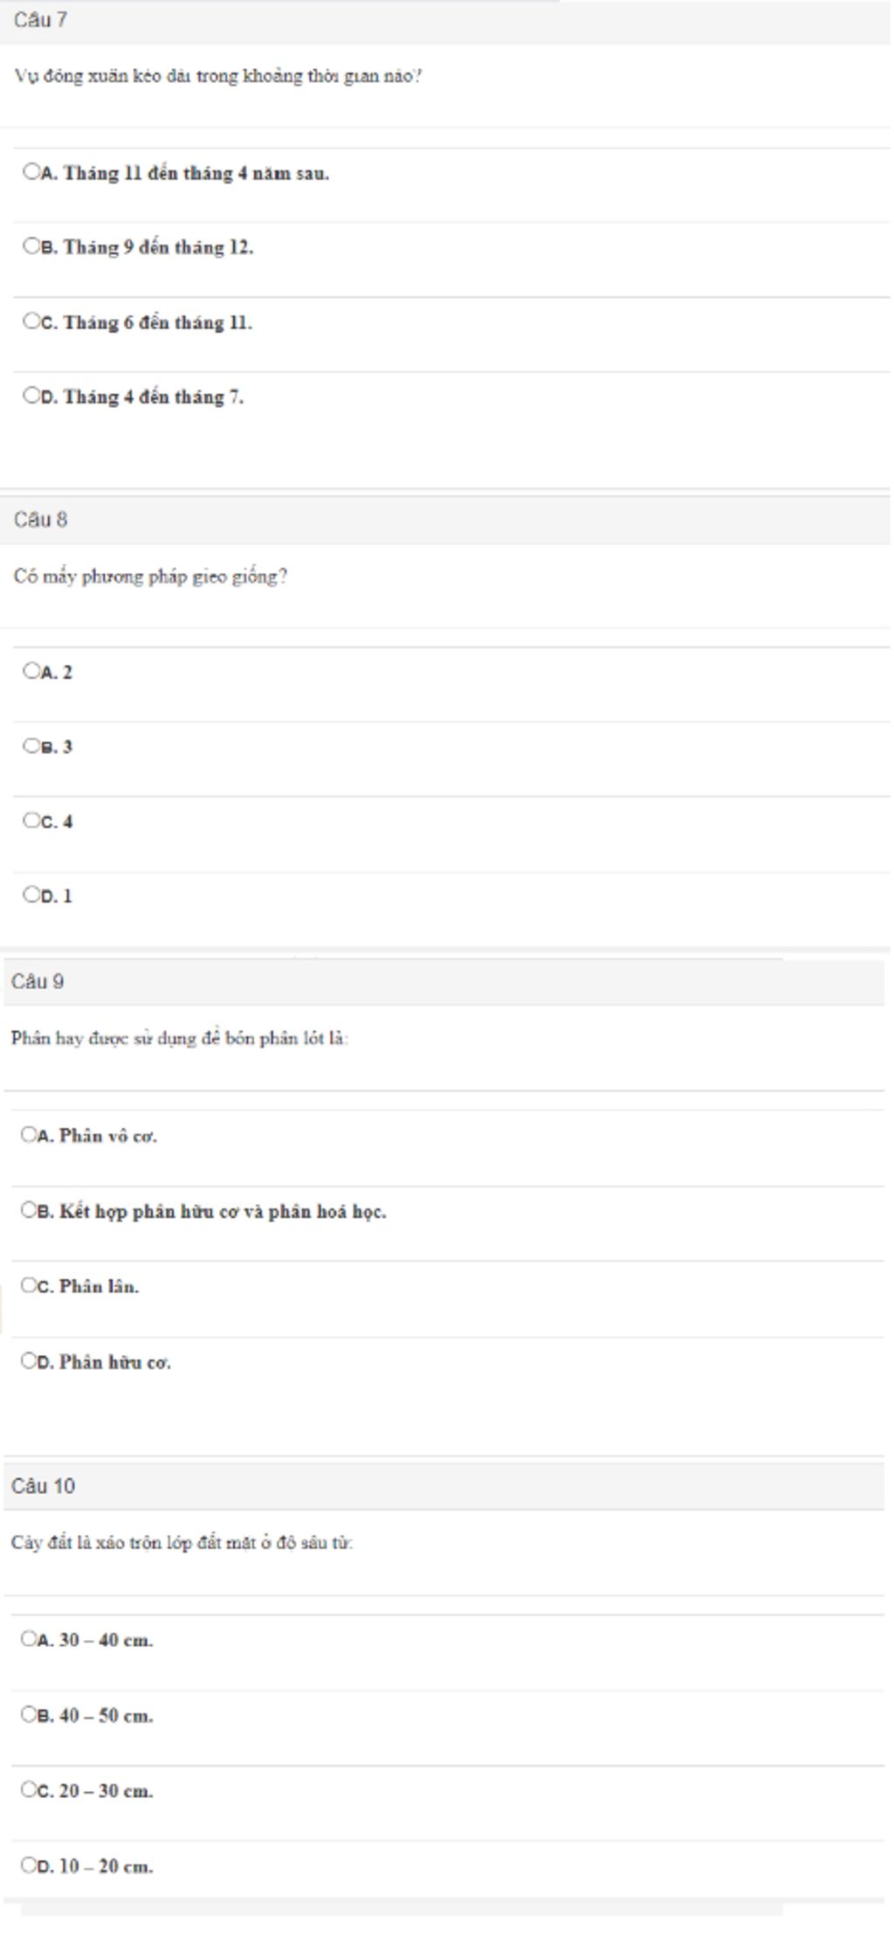Viewport: 894px width, 1958px height.
Task: Mark option D 'Tháng 4 đến tháng 7'
Action: (31, 396)
